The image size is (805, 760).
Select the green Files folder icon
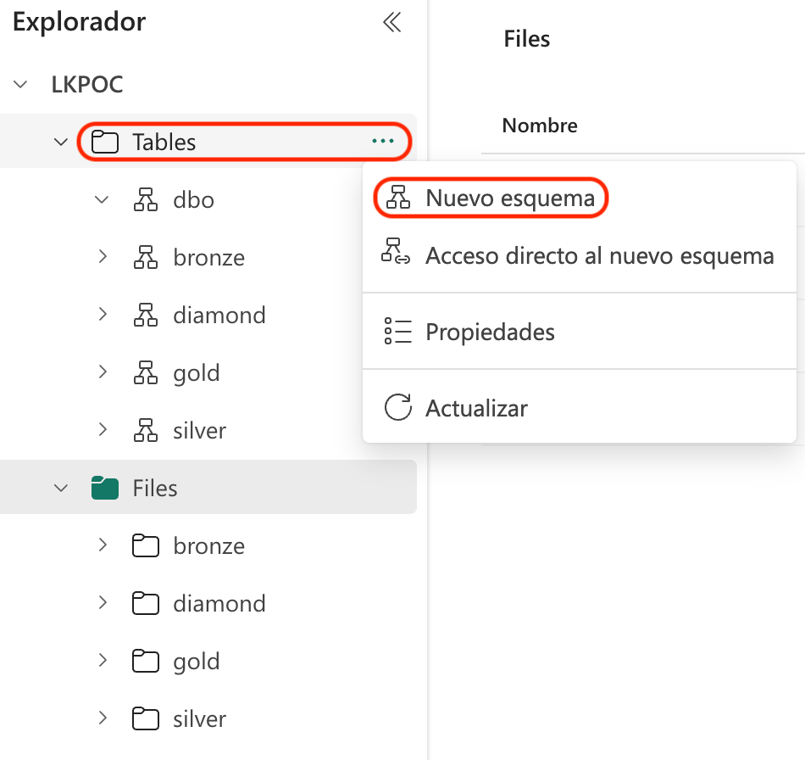103,488
